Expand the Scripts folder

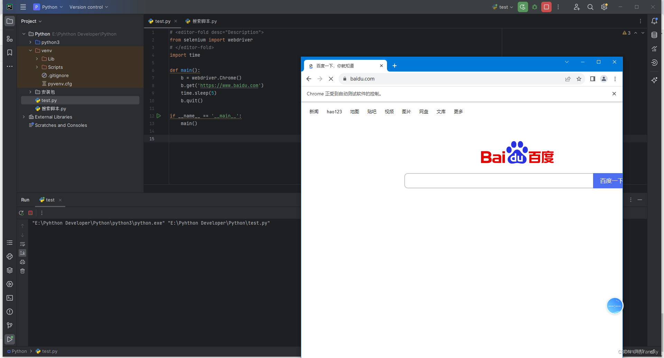click(37, 67)
